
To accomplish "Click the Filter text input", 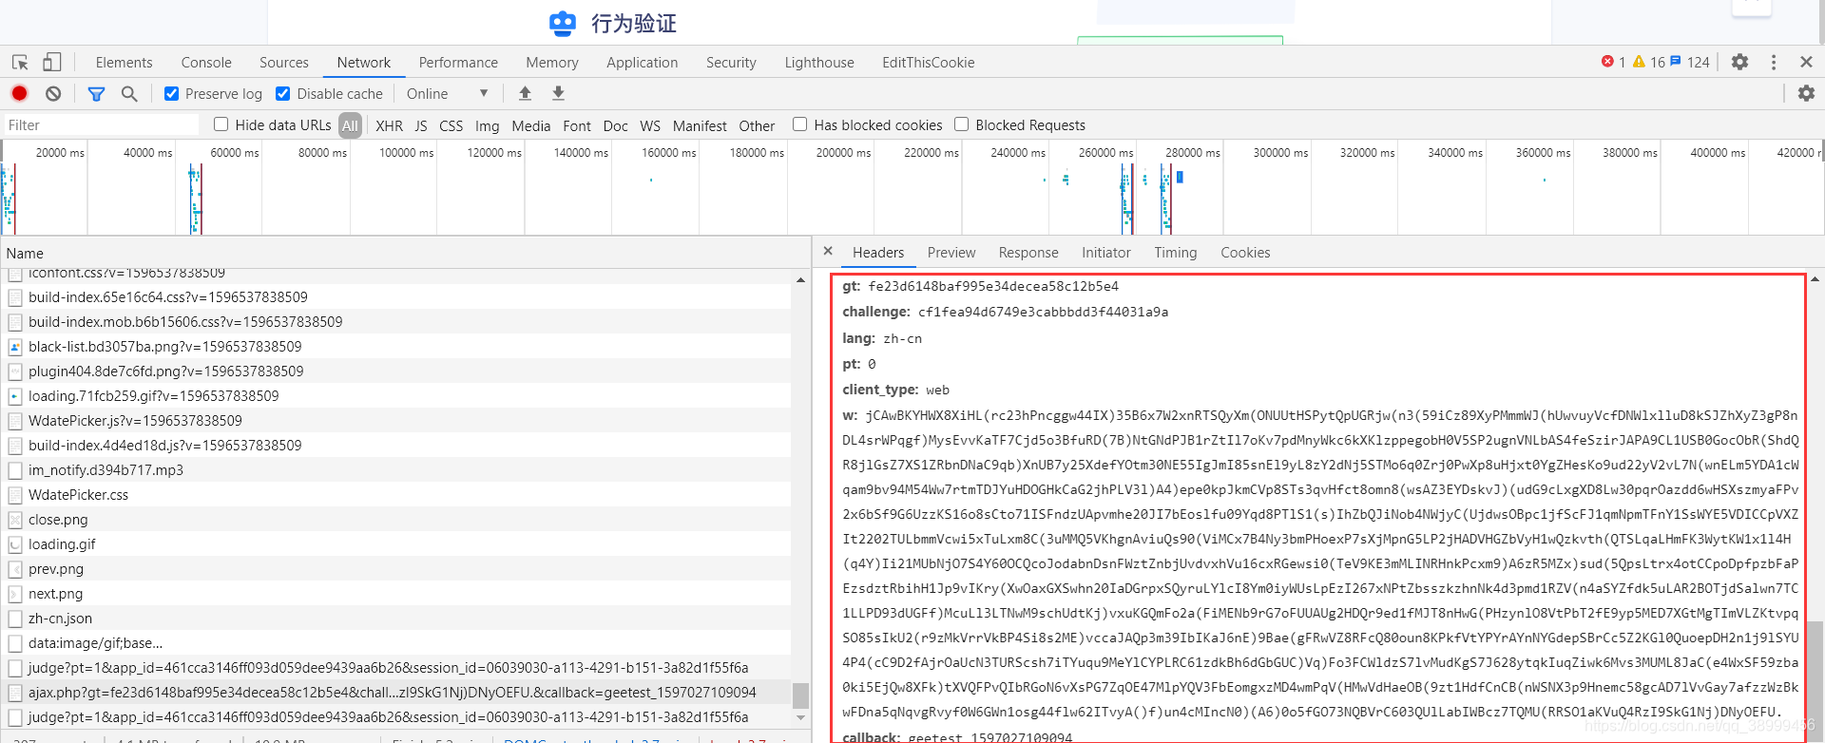I will [x=101, y=124].
